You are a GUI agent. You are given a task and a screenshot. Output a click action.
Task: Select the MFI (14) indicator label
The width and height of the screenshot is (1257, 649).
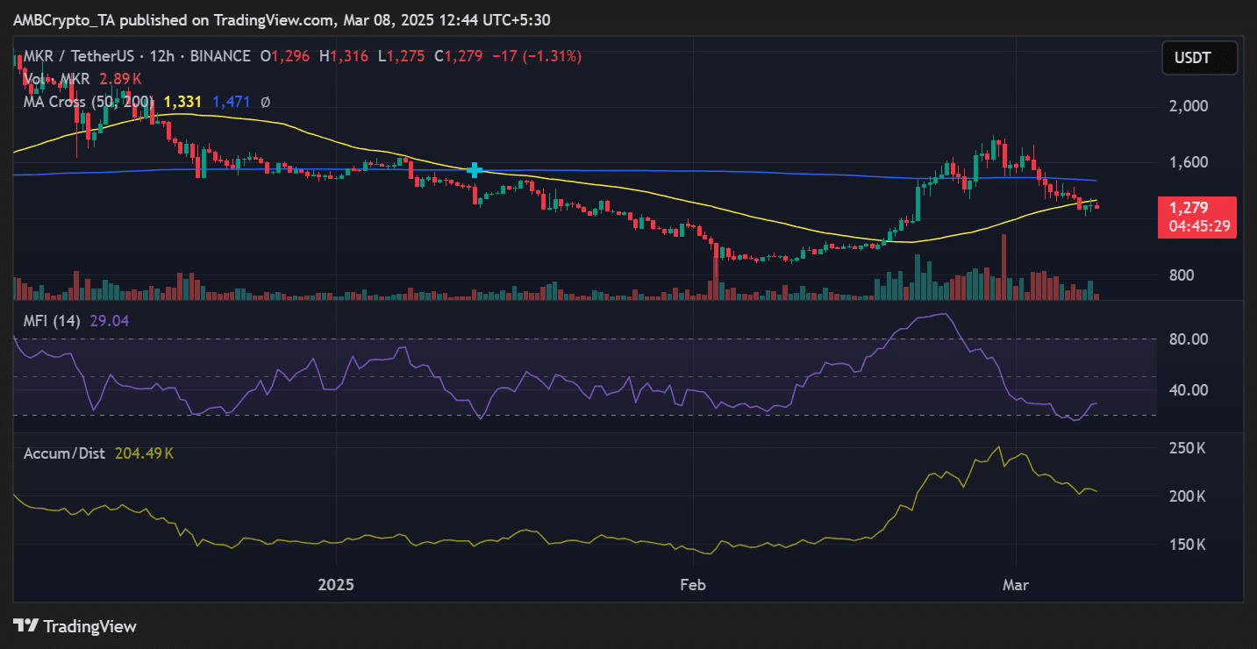pos(51,321)
